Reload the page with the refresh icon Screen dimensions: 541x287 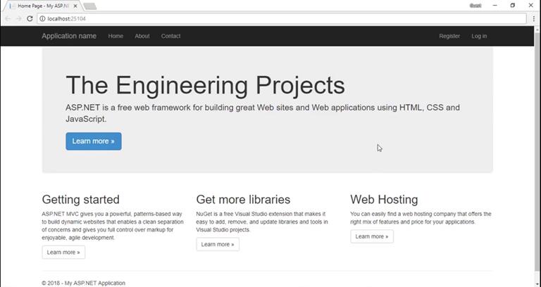pyautogui.click(x=30, y=18)
